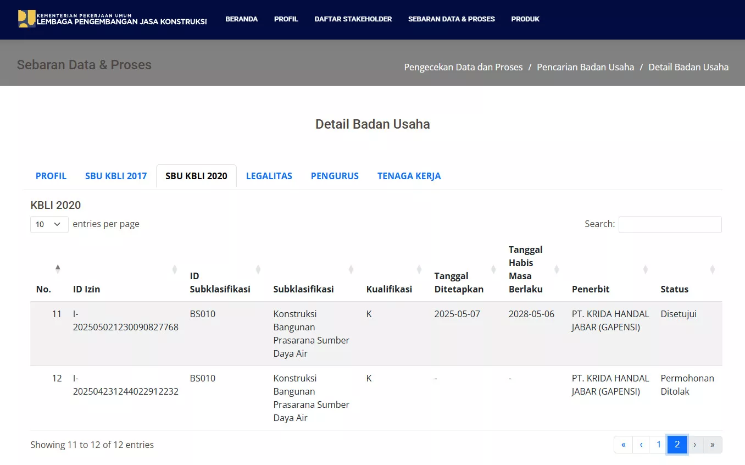Go to previous page with ‹ button

pyautogui.click(x=641, y=445)
